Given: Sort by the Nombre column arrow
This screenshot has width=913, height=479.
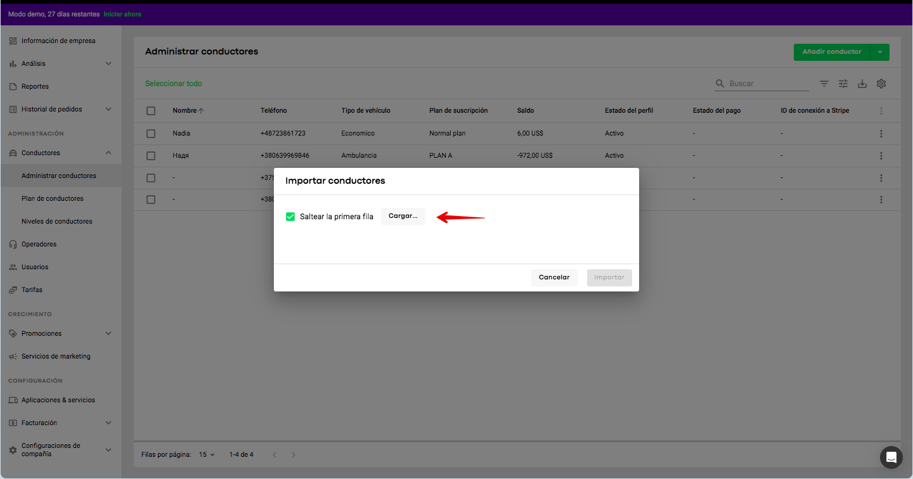Looking at the screenshot, I should 201,111.
